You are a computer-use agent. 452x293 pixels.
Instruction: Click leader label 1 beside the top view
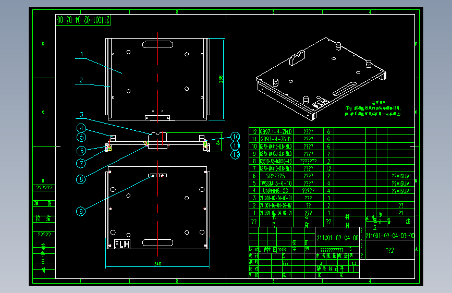click(82, 54)
